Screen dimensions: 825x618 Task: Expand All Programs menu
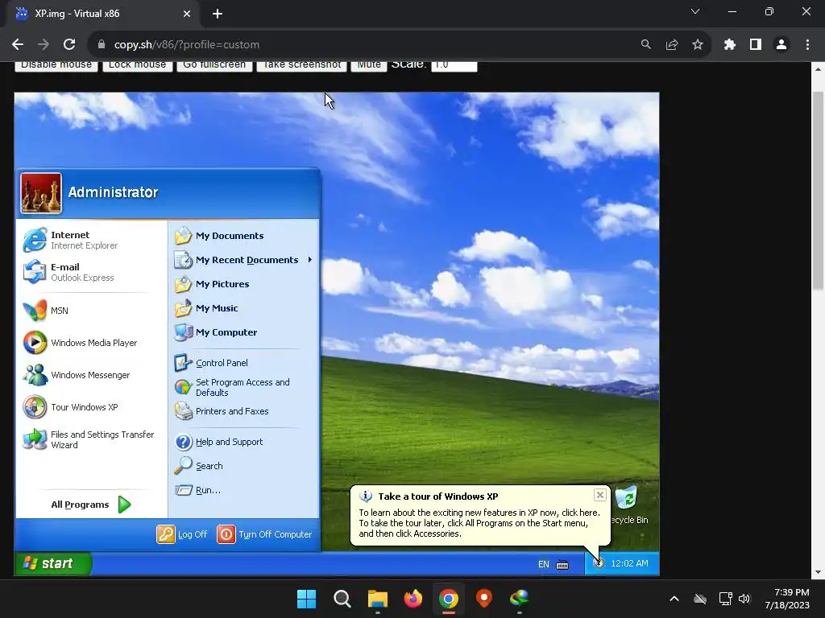pos(90,505)
